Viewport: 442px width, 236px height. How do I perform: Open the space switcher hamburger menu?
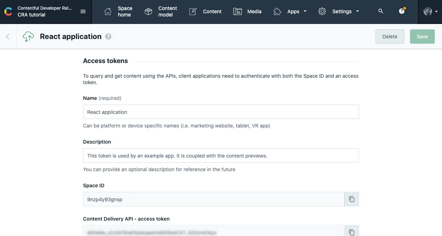pyautogui.click(x=83, y=11)
